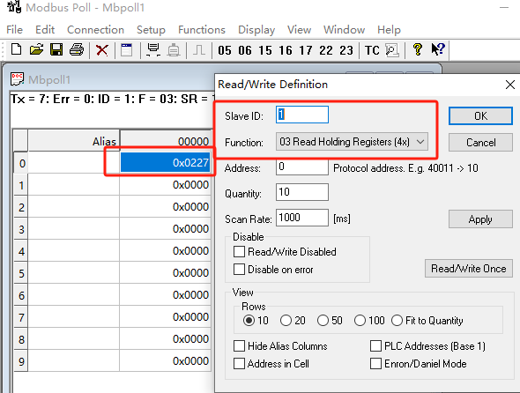Expand the Function dropdown list
This screenshot has height=393, width=520.
point(352,142)
